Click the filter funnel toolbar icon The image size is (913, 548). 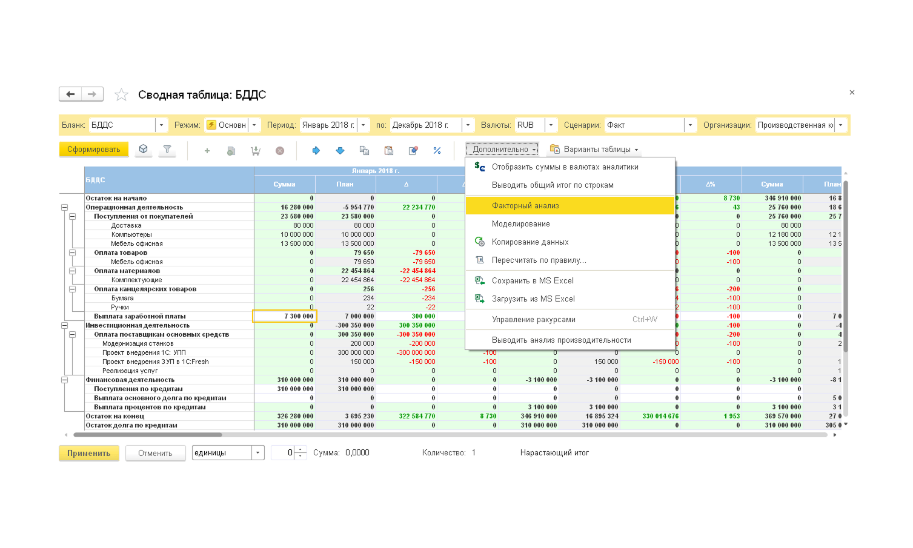click(167, 150)
